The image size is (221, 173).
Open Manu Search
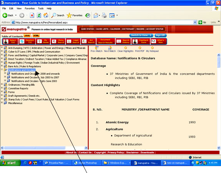(x=58, y=41)
